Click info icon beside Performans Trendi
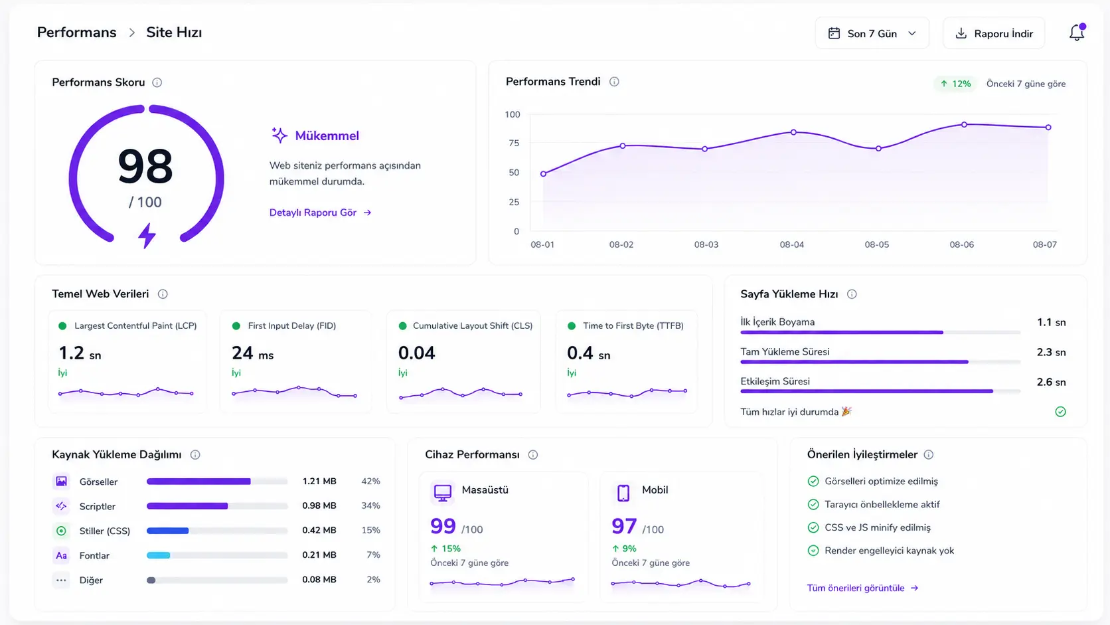This screenshot has width=1110, height=625. (614, 82)
